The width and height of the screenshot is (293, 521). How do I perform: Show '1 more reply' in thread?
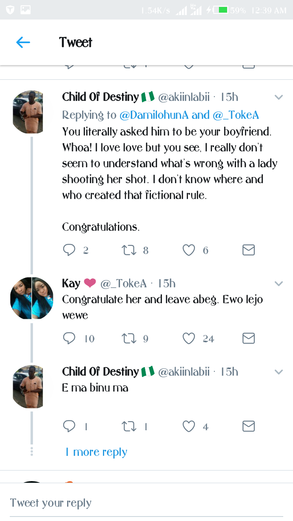click(96, 452)
